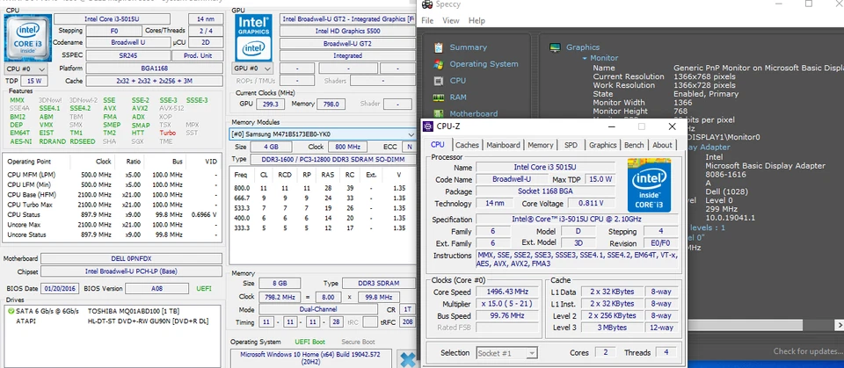Click the Graphics monitor icon in Speccy
This screenshot has height=368, width=844.
click(x=555, y=47)
